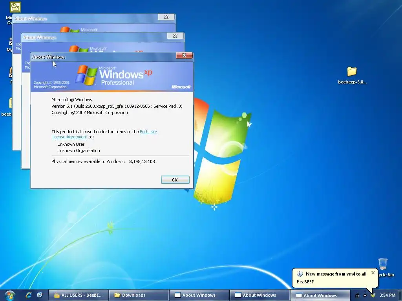The image size is (402, 301).
Task: Click OK in About Windows dialog
Action: tap(175, 180)
